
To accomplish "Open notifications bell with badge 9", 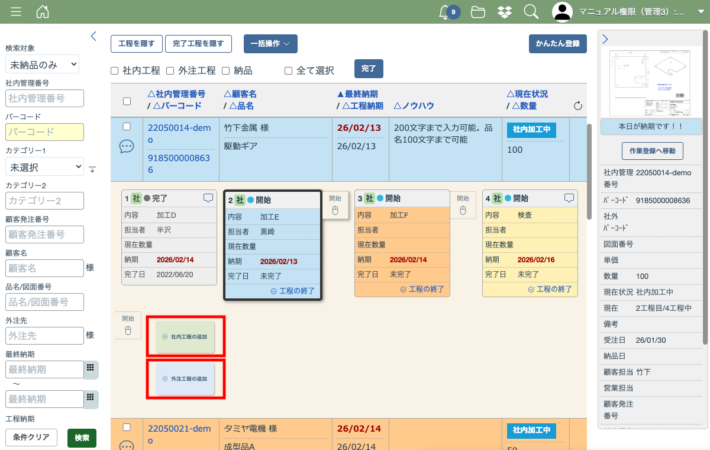I will 445,12.
